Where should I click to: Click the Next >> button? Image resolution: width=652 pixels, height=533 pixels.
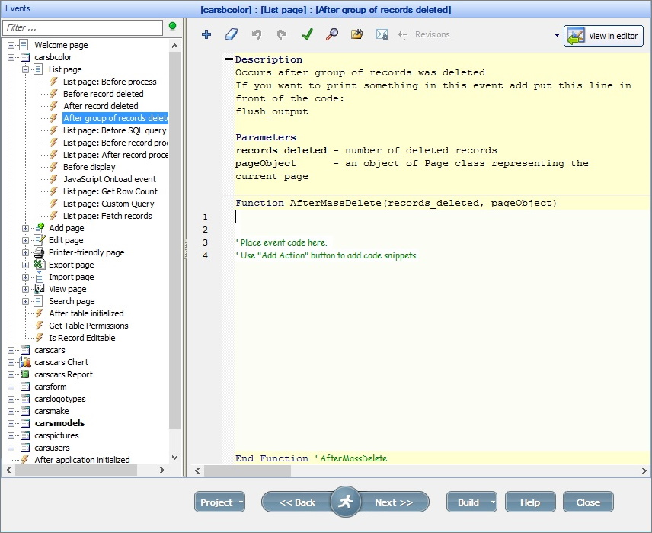tap(393, 502)
